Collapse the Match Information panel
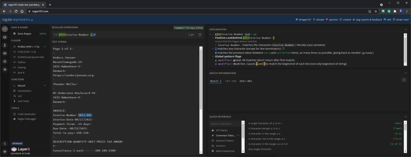 [x=406, y=73]
